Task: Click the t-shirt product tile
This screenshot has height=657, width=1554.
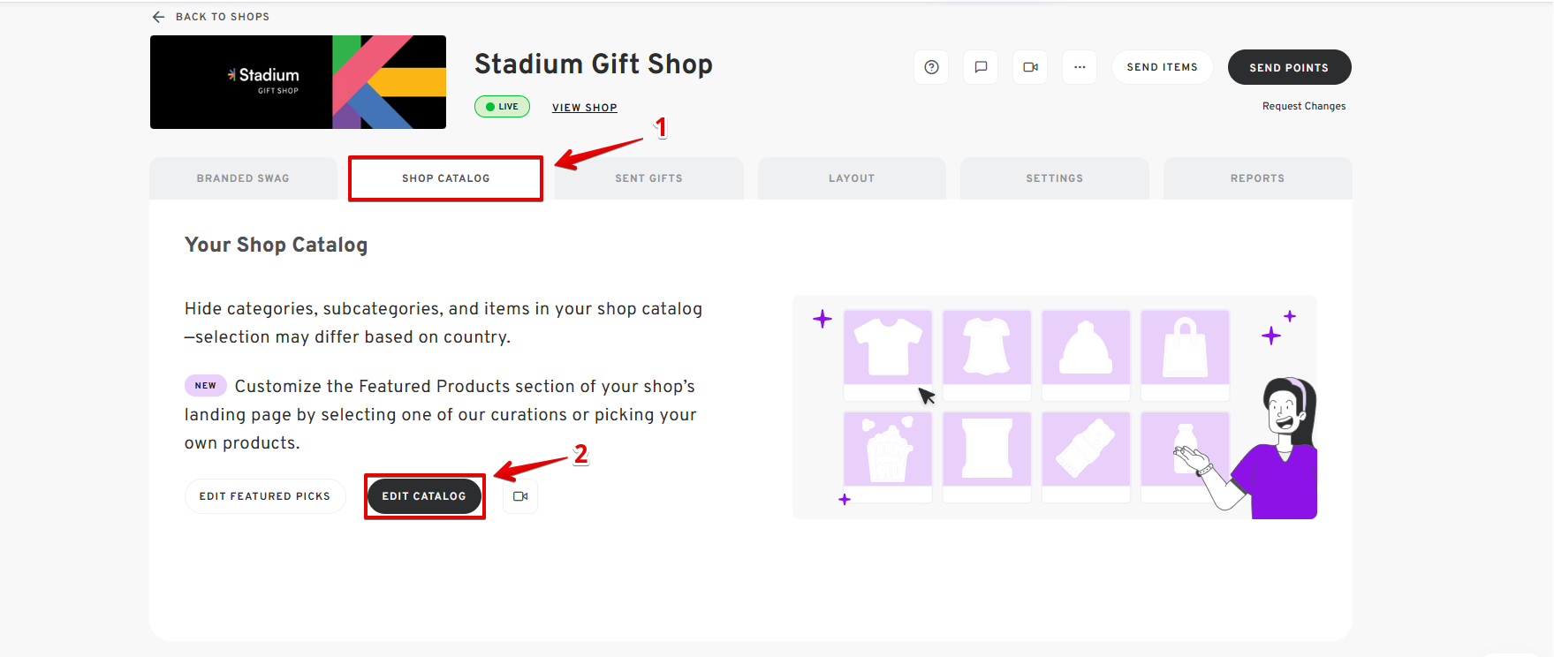Action: [887, 347]
